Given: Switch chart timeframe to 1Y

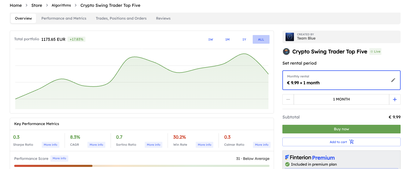Looking at the screenshot, I should [244, 39].
